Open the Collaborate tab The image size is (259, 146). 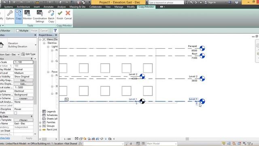96,7
